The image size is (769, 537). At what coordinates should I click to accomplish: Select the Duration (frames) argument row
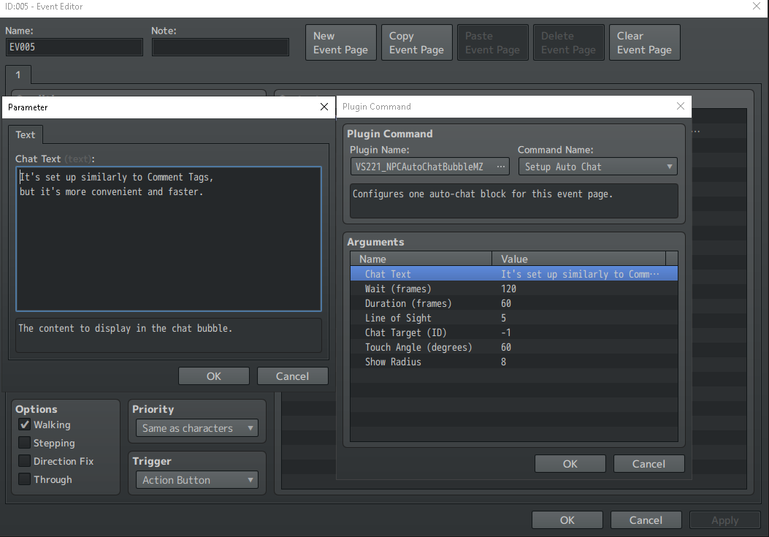point(514,303)
